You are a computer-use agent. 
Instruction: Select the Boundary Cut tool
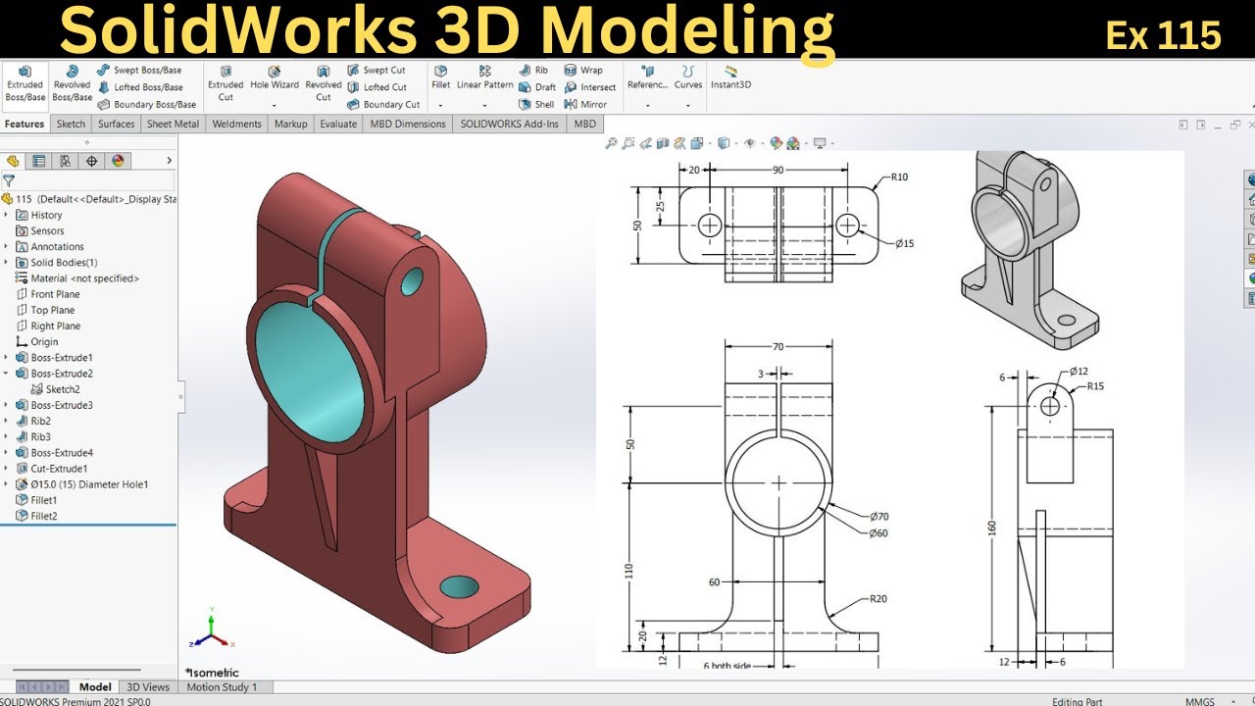click(x=383, y=104)
